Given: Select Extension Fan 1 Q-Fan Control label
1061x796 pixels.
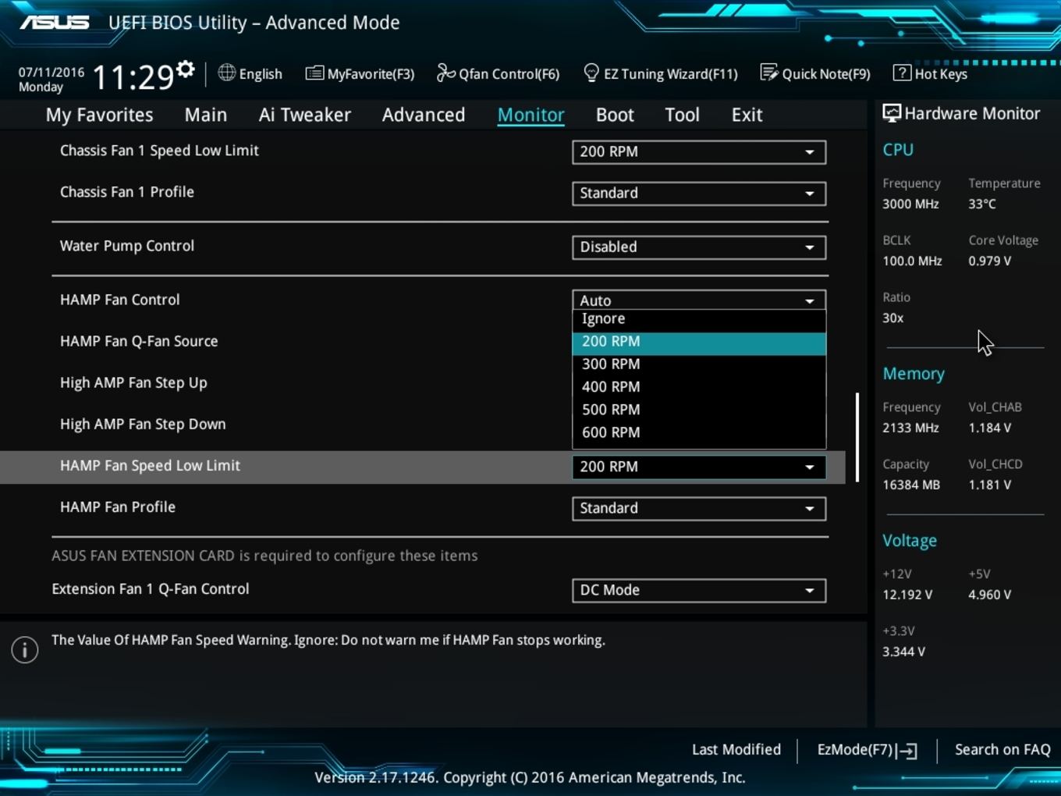Looking at the screenshot, I should coord(151,589).
